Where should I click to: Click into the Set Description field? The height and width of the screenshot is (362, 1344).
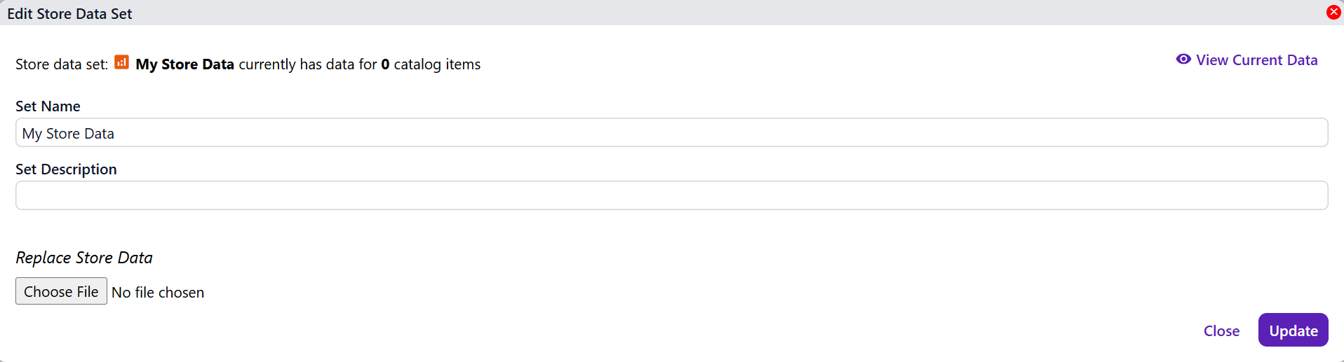671,195
